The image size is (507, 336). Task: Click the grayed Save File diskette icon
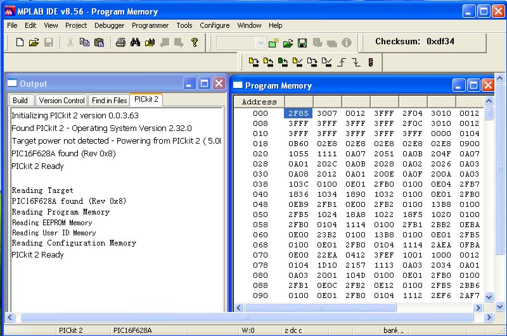(x=49, y=42)
